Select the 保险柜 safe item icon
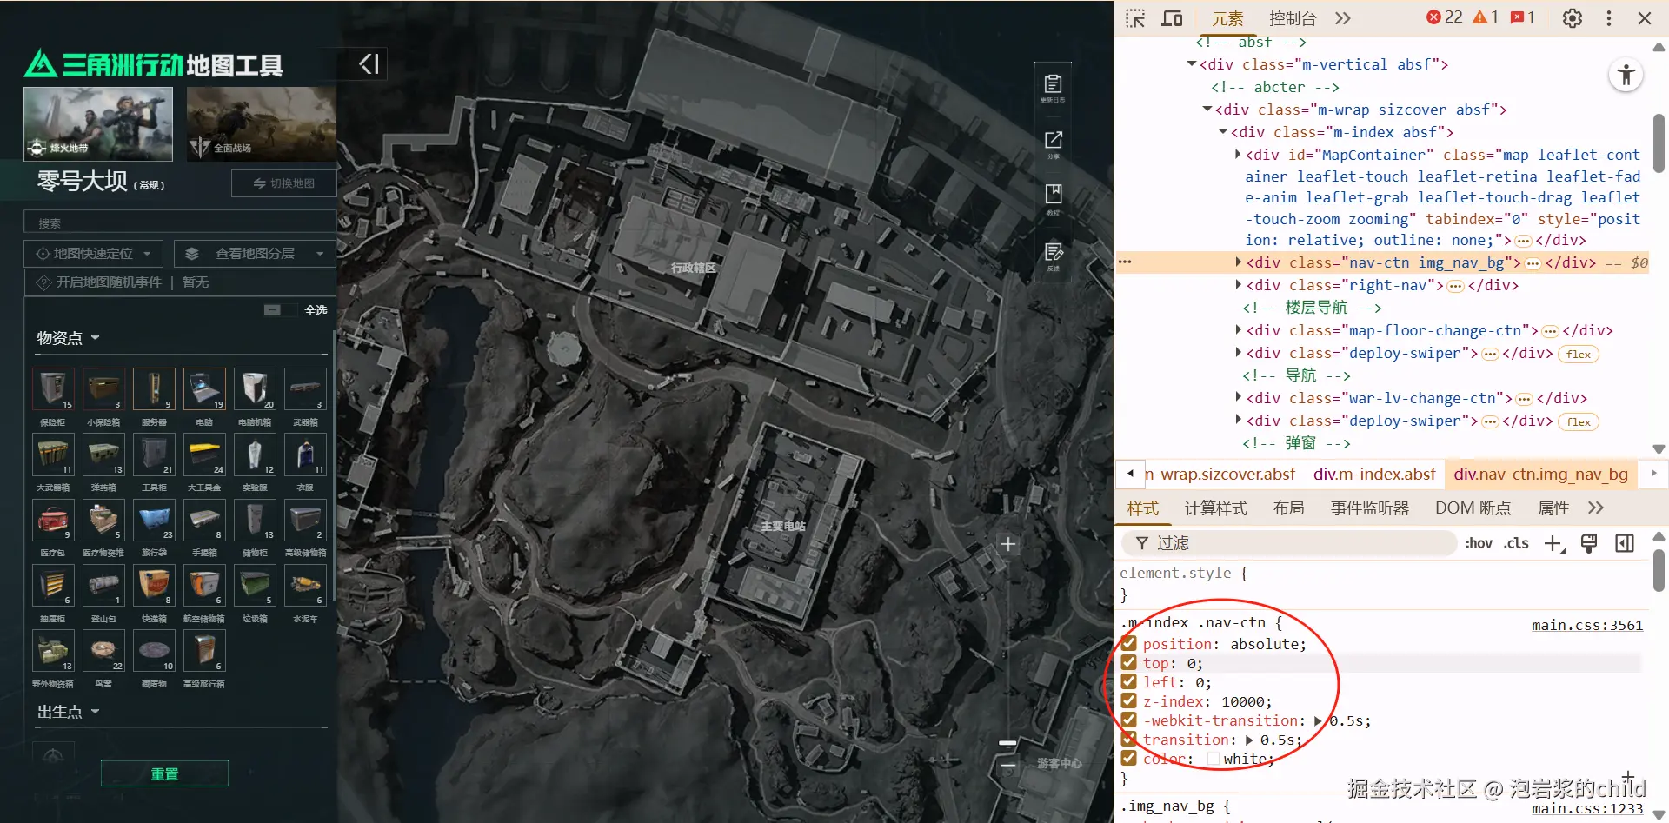1669x823 pixels. (53, 388)
